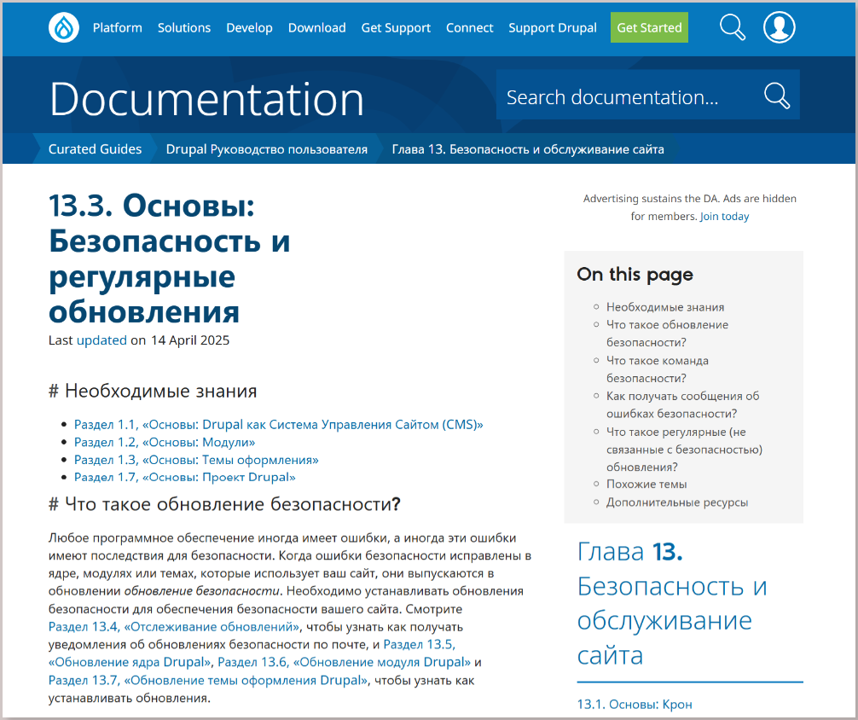Click the 14 April 2025 date text
This screenshot has width=858, height=720.
pos(190,340)
